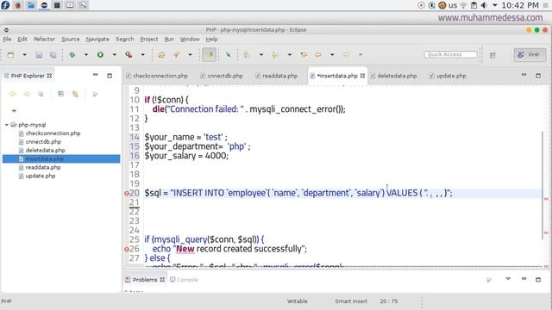Viewport: 552px width, 310px height.
Task: Switch to the Console tab
Action: coord(184,280)
